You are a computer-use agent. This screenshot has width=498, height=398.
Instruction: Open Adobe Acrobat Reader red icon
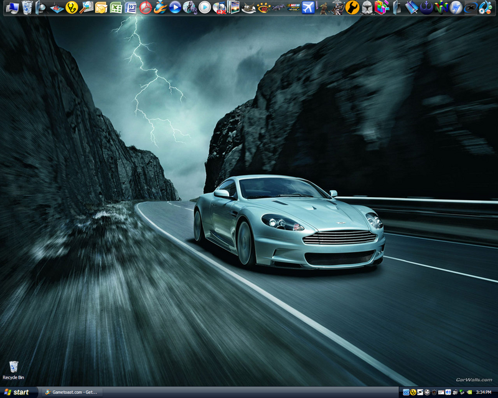[x=146, y=7]
